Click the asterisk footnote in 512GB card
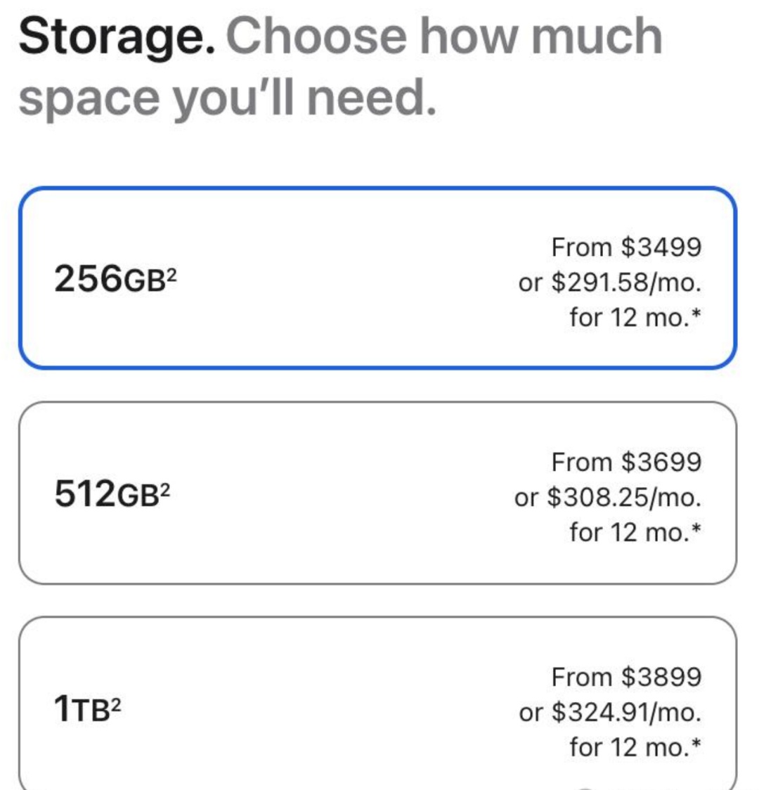Viewport: 759px width, 790px height. (696, 529)
